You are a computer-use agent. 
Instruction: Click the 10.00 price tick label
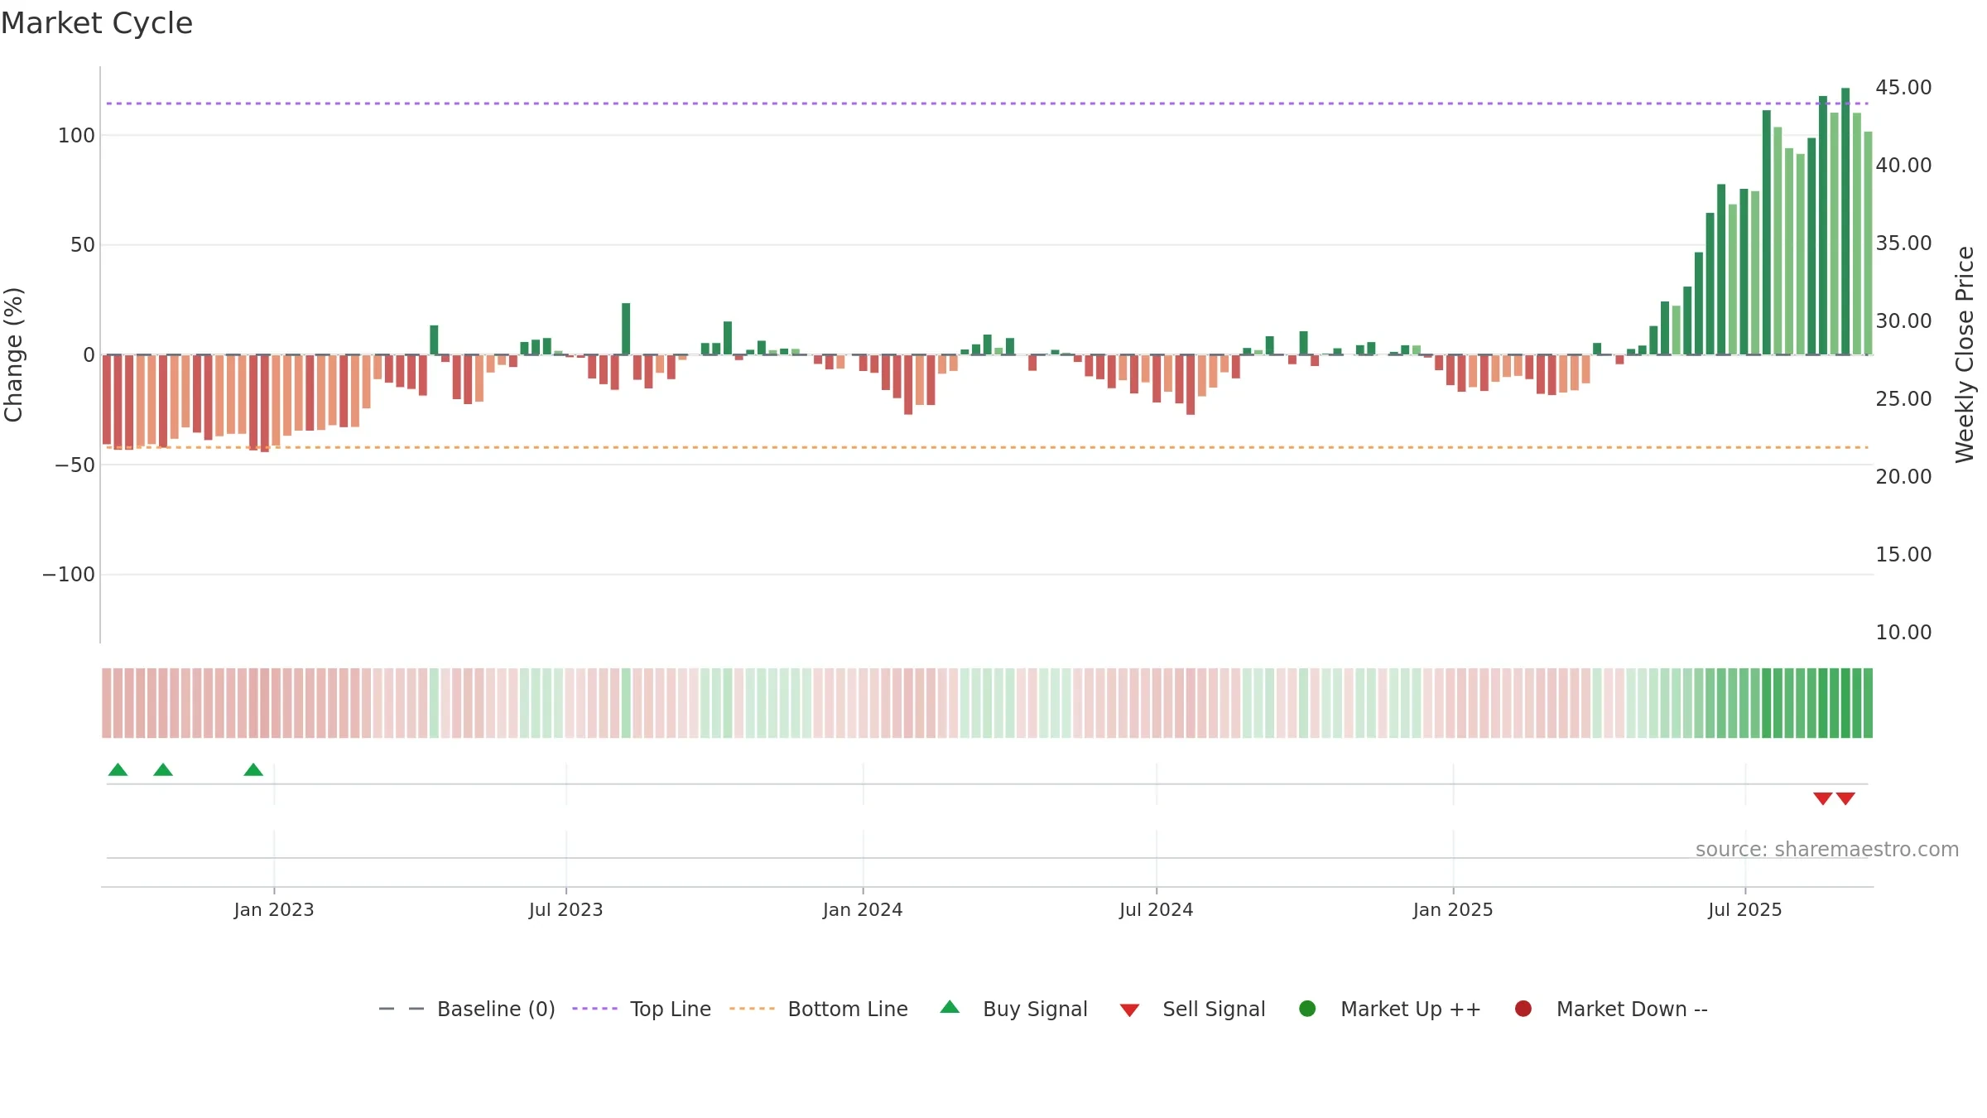pos(1903,633)
